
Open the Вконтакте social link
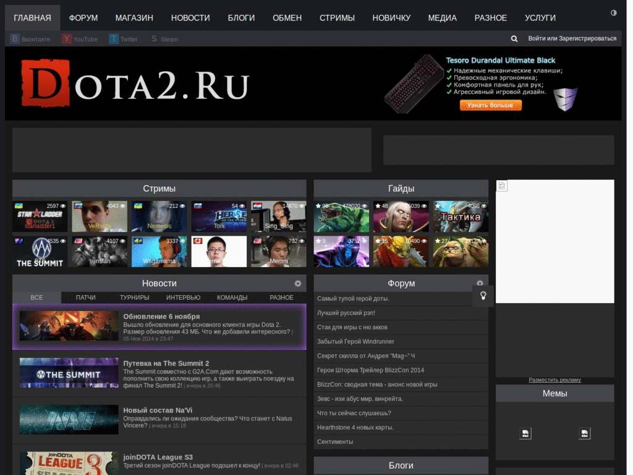point(30,39)
